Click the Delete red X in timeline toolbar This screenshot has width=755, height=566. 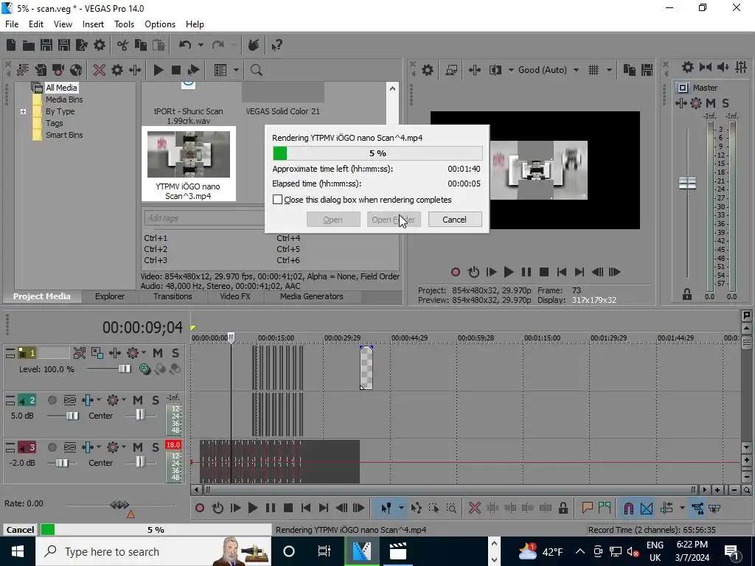[x=475, y=508]
